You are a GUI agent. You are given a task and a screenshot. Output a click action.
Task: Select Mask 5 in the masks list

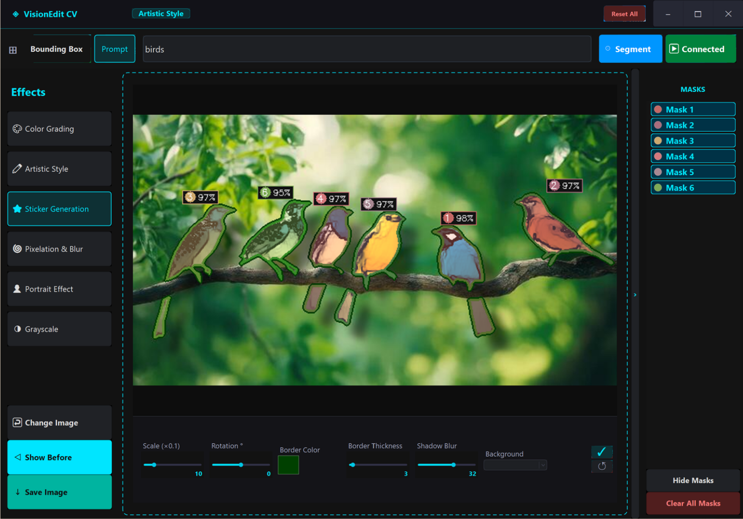(693, 172)
